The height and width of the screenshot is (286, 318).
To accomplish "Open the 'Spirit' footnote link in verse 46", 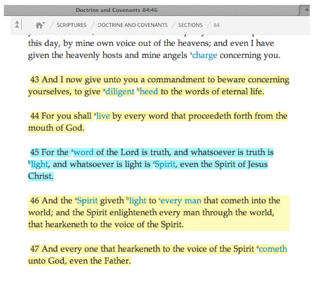I will point(87,201).
